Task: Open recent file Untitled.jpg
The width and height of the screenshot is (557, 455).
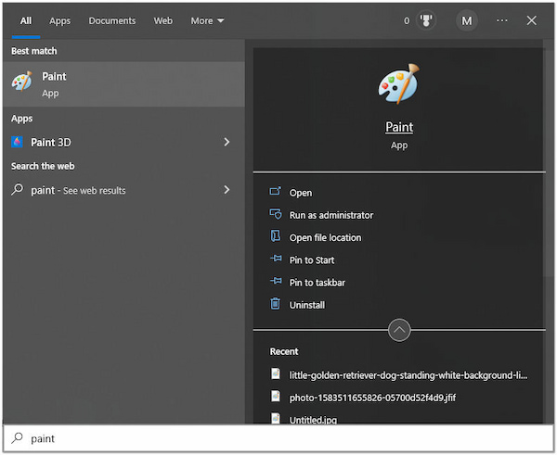Action: (316, 419)
